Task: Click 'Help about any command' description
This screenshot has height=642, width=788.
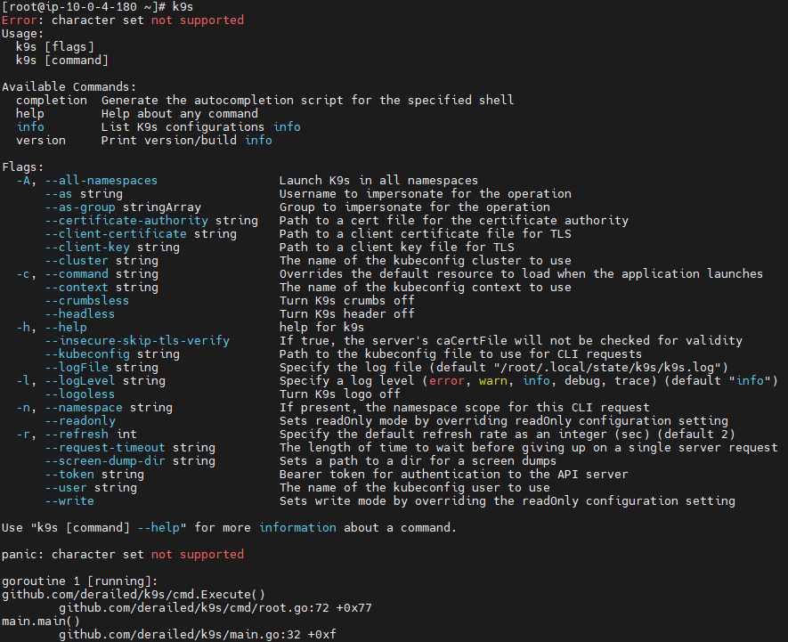Action: coord(179,114)
